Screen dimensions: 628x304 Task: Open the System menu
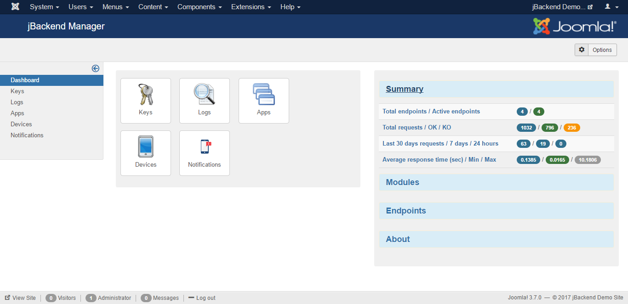(x=45, y=7)
